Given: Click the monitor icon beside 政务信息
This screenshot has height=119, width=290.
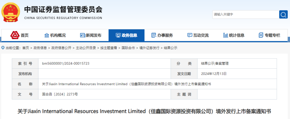Looking at the screenshot, I should click(x=118, y=35).
